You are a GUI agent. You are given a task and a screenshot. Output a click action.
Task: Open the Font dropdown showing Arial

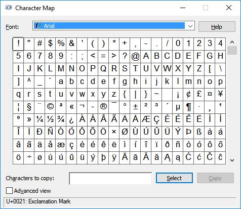(x=113, y=26)
